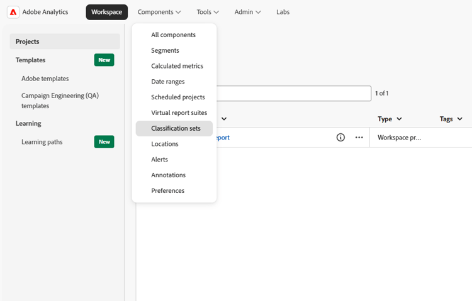Open Campaign Engineering (QA) templates

(60, 101)
